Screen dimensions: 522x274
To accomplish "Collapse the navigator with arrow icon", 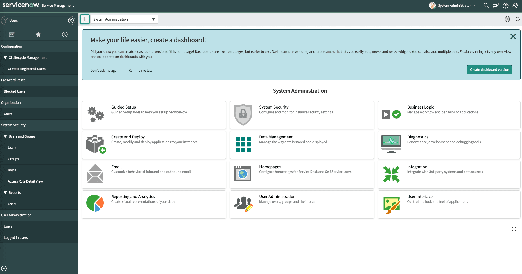I will 4,268.
